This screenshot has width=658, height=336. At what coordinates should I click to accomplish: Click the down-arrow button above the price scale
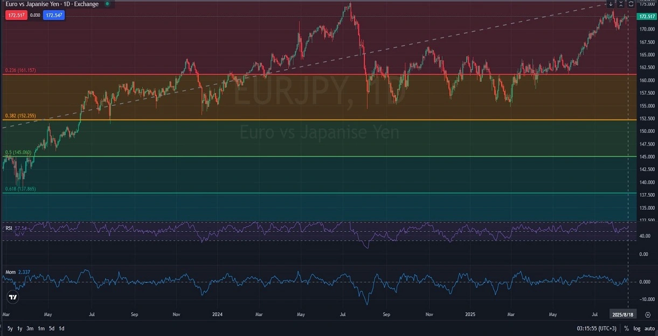pos(611,4)
